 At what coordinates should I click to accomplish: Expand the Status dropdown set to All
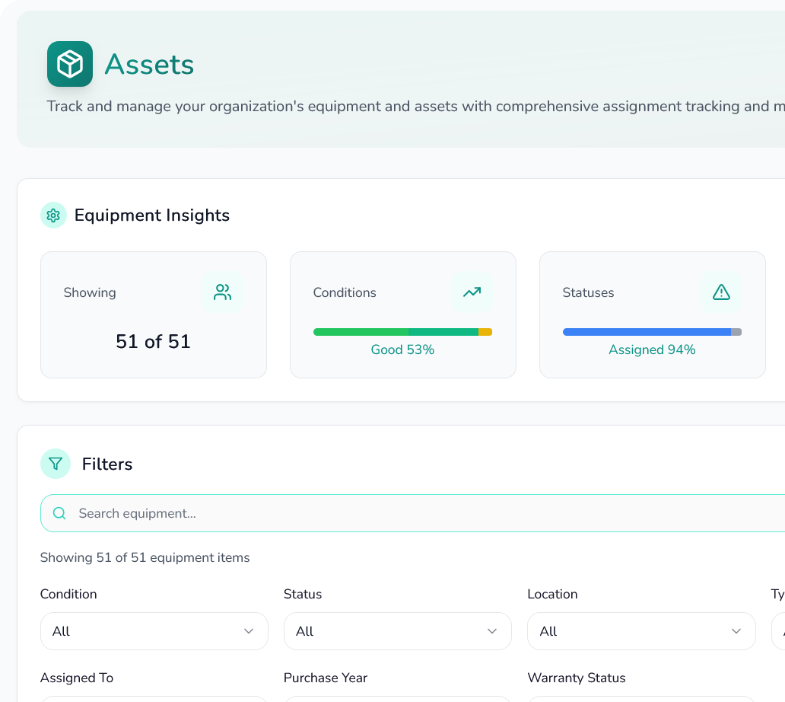(397, 631)
